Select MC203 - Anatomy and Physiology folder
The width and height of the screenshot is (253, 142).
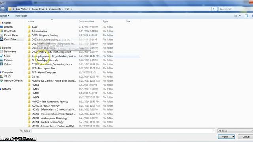(49, 118)
